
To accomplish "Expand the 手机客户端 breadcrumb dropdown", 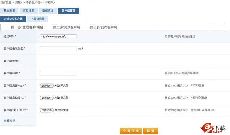I will coord(34,2).
